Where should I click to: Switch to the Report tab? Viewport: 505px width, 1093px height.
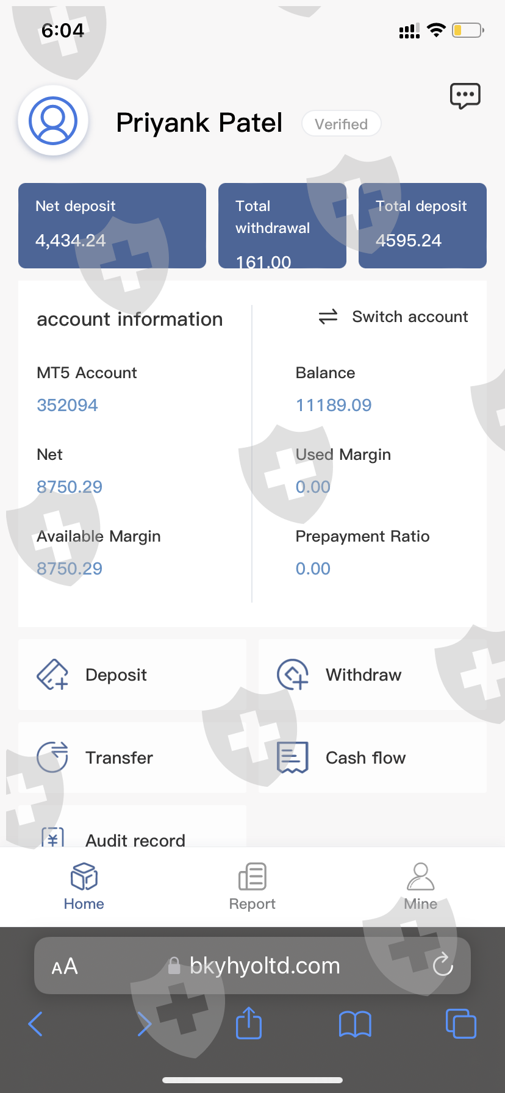[252, 886]
